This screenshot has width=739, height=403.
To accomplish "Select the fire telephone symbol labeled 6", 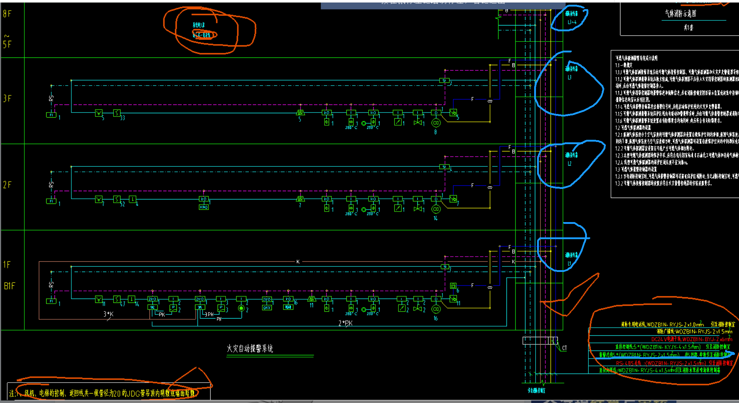I will [x=453, y=286].
